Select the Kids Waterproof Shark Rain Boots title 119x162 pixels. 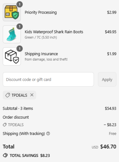pos(54,32)
